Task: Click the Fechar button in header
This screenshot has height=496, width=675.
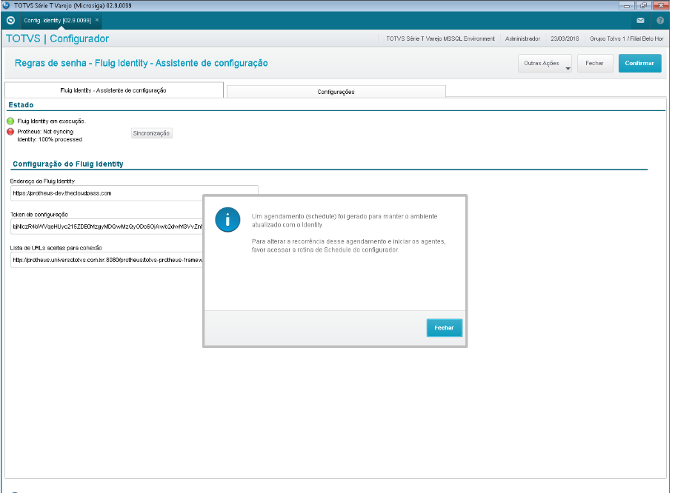Action: coord(594,63)
